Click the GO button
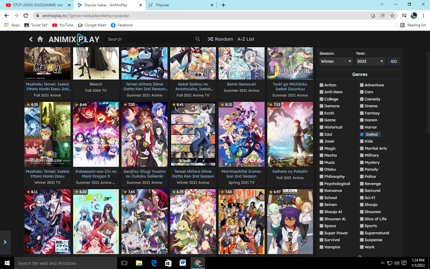 pos(394,61)
